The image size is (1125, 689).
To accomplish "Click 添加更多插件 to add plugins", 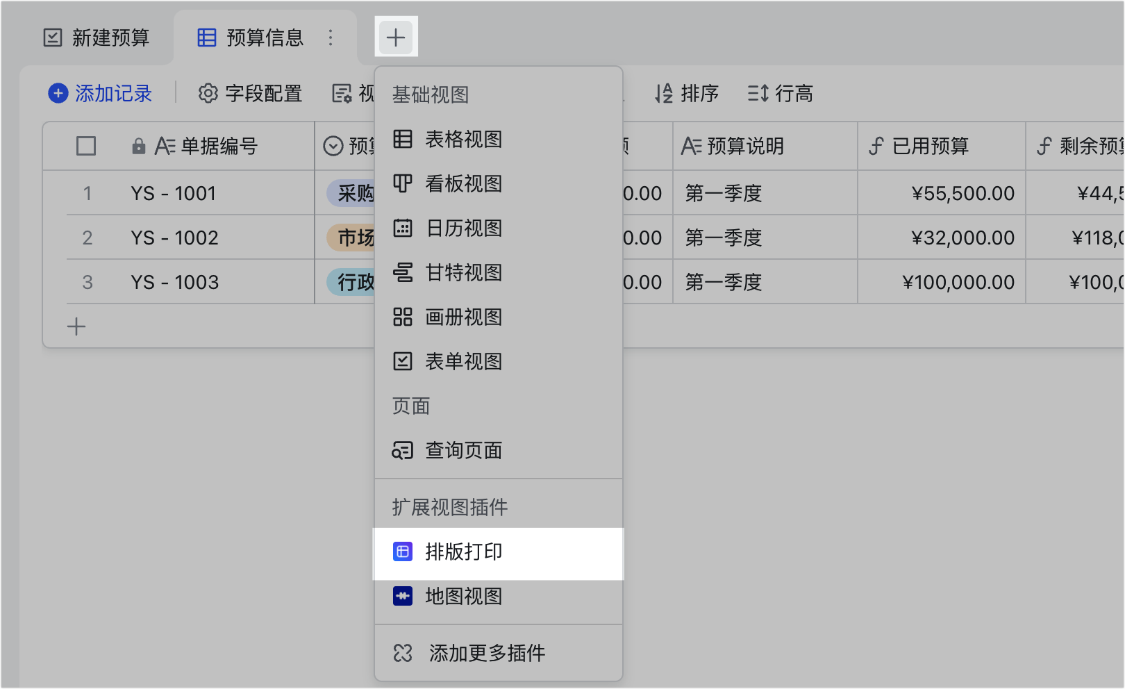I will [x=486, y=653].
